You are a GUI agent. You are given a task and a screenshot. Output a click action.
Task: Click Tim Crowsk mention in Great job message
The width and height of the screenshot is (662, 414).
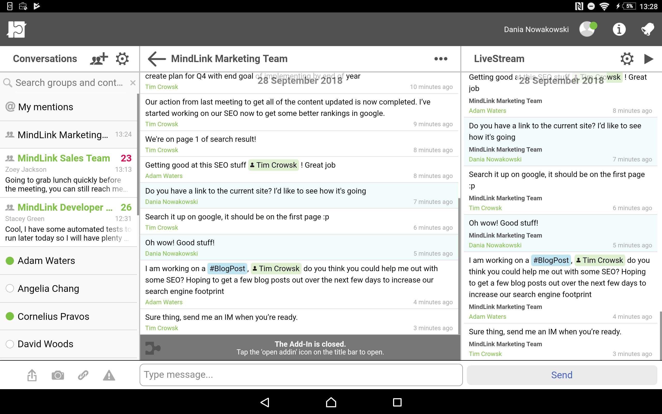tap(274, 165)
